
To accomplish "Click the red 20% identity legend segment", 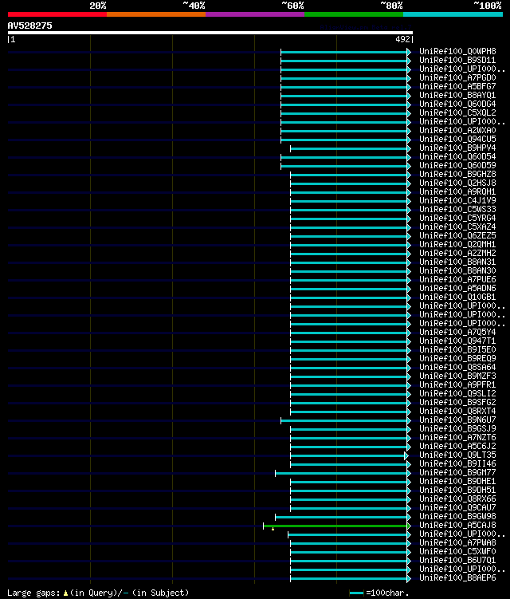I will click(x=57, y=14).
